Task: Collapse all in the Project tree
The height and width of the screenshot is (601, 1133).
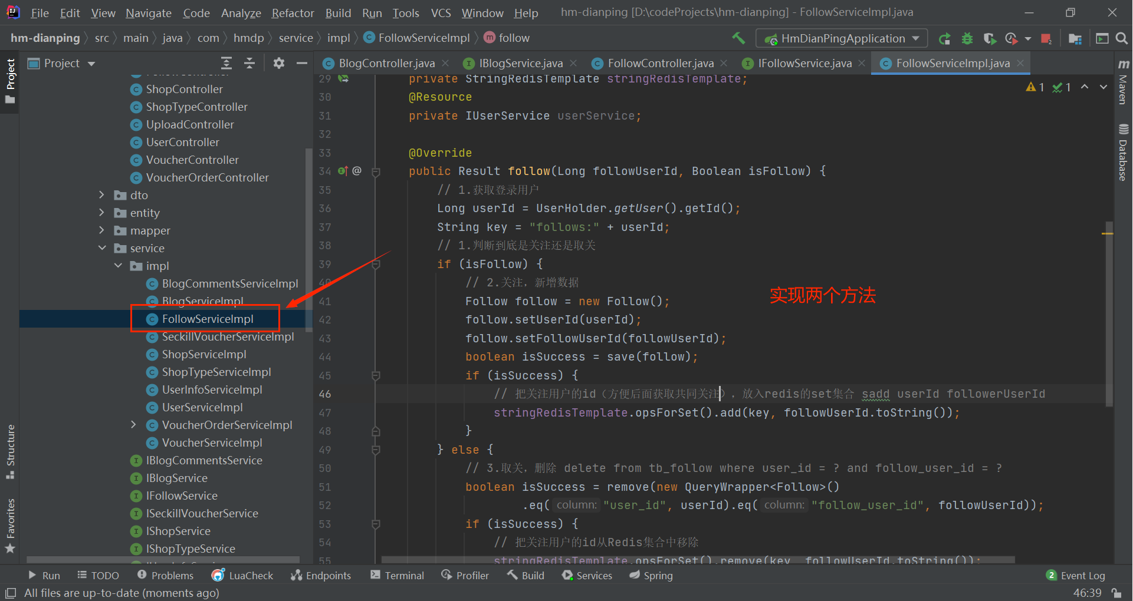Action: coord(249,63)
